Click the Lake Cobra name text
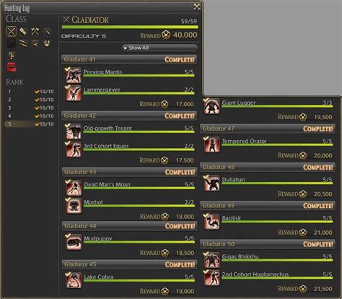342x299 pixels. tap(98, 277)
